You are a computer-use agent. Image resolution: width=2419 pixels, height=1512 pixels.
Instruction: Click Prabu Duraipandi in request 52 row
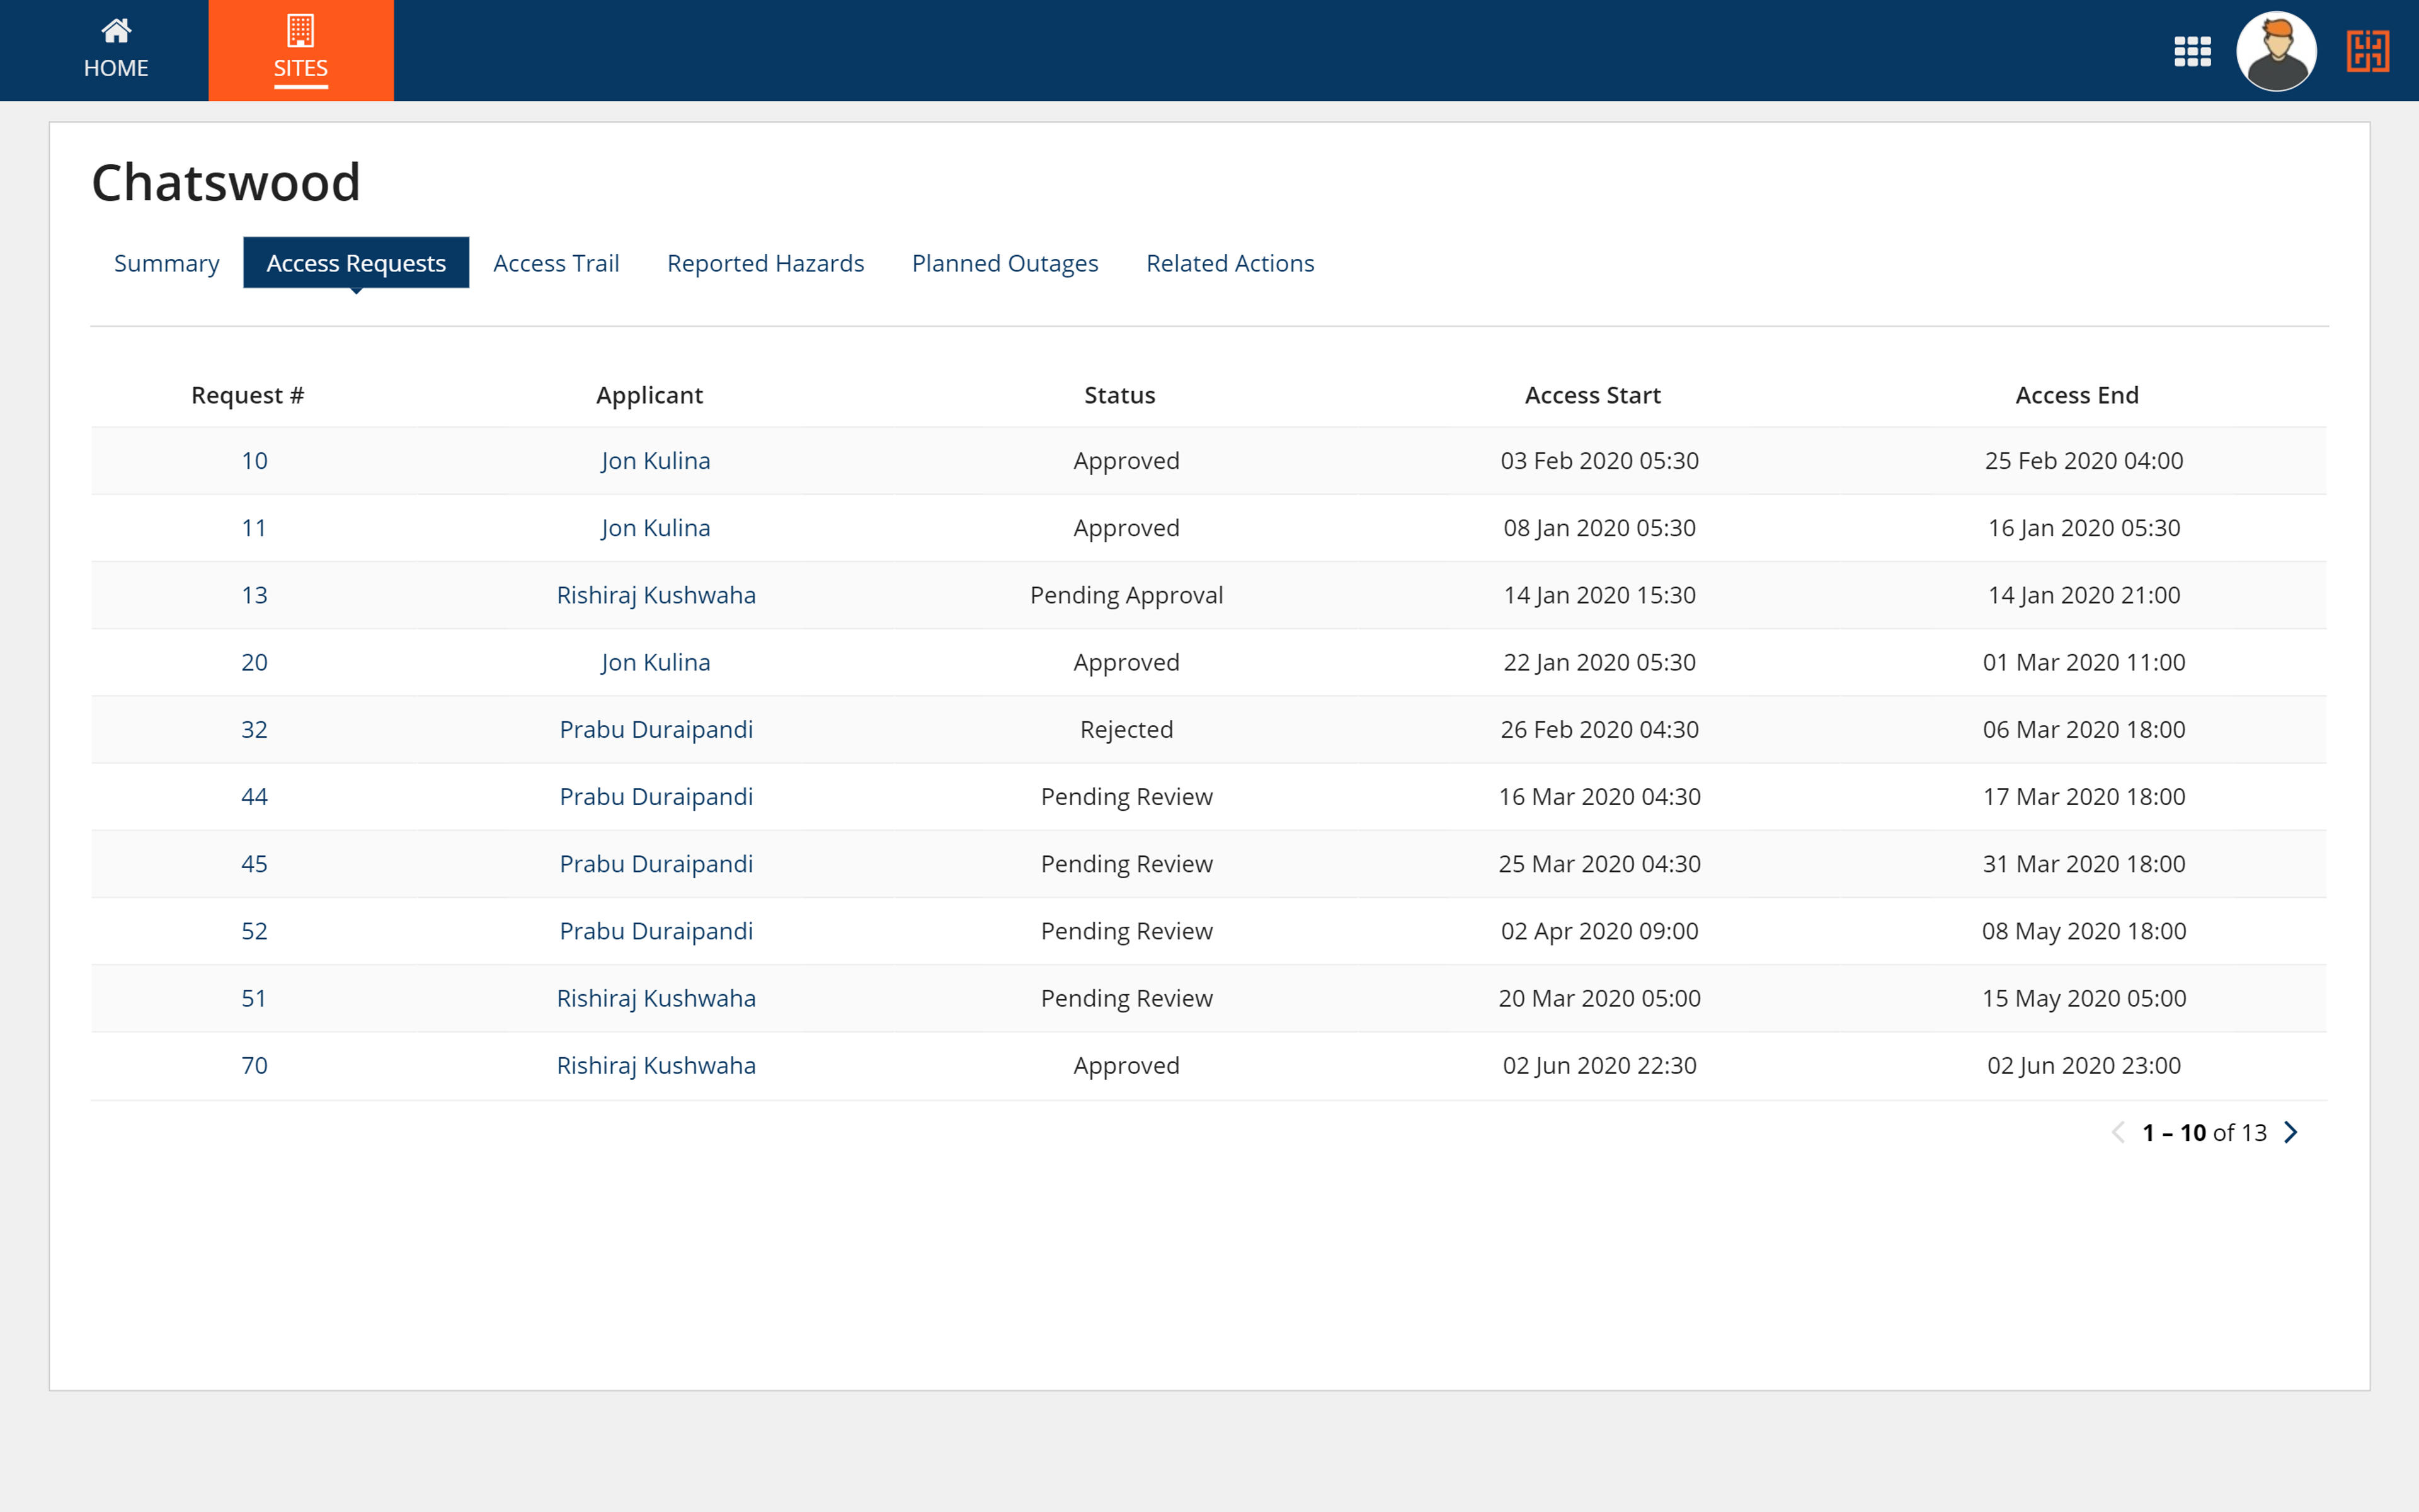656,931
